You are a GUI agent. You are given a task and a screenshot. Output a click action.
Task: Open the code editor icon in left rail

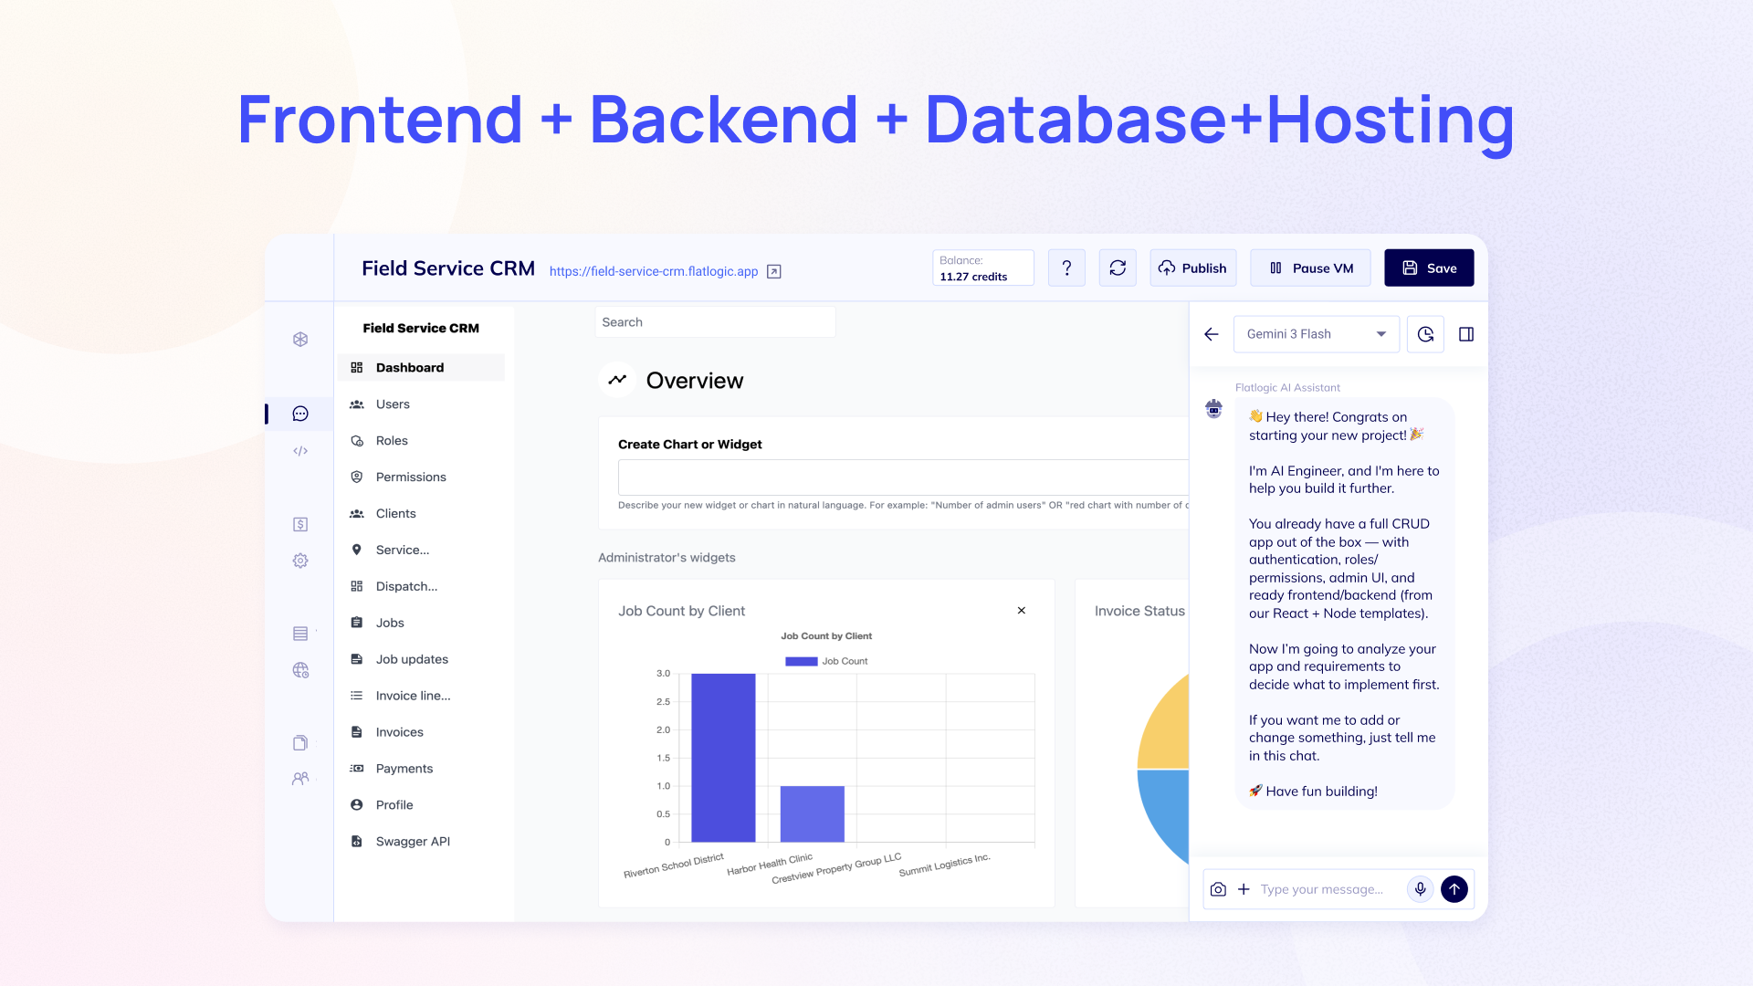(300, 451)
